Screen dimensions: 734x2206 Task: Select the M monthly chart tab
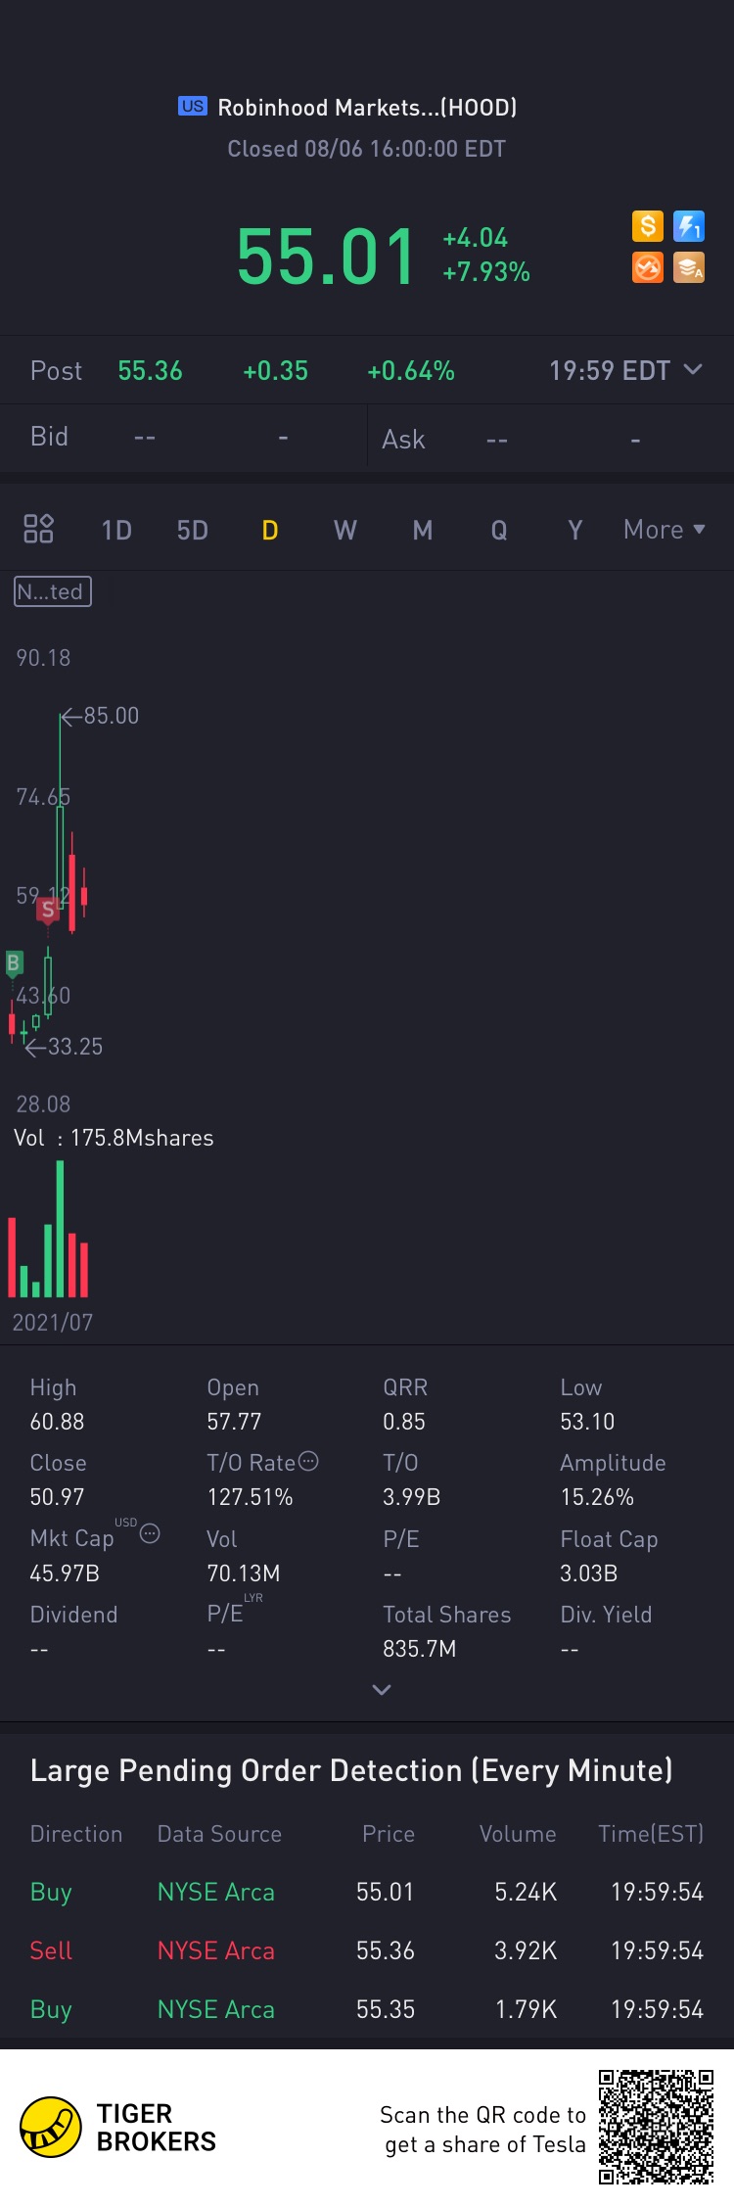point(423,530)
